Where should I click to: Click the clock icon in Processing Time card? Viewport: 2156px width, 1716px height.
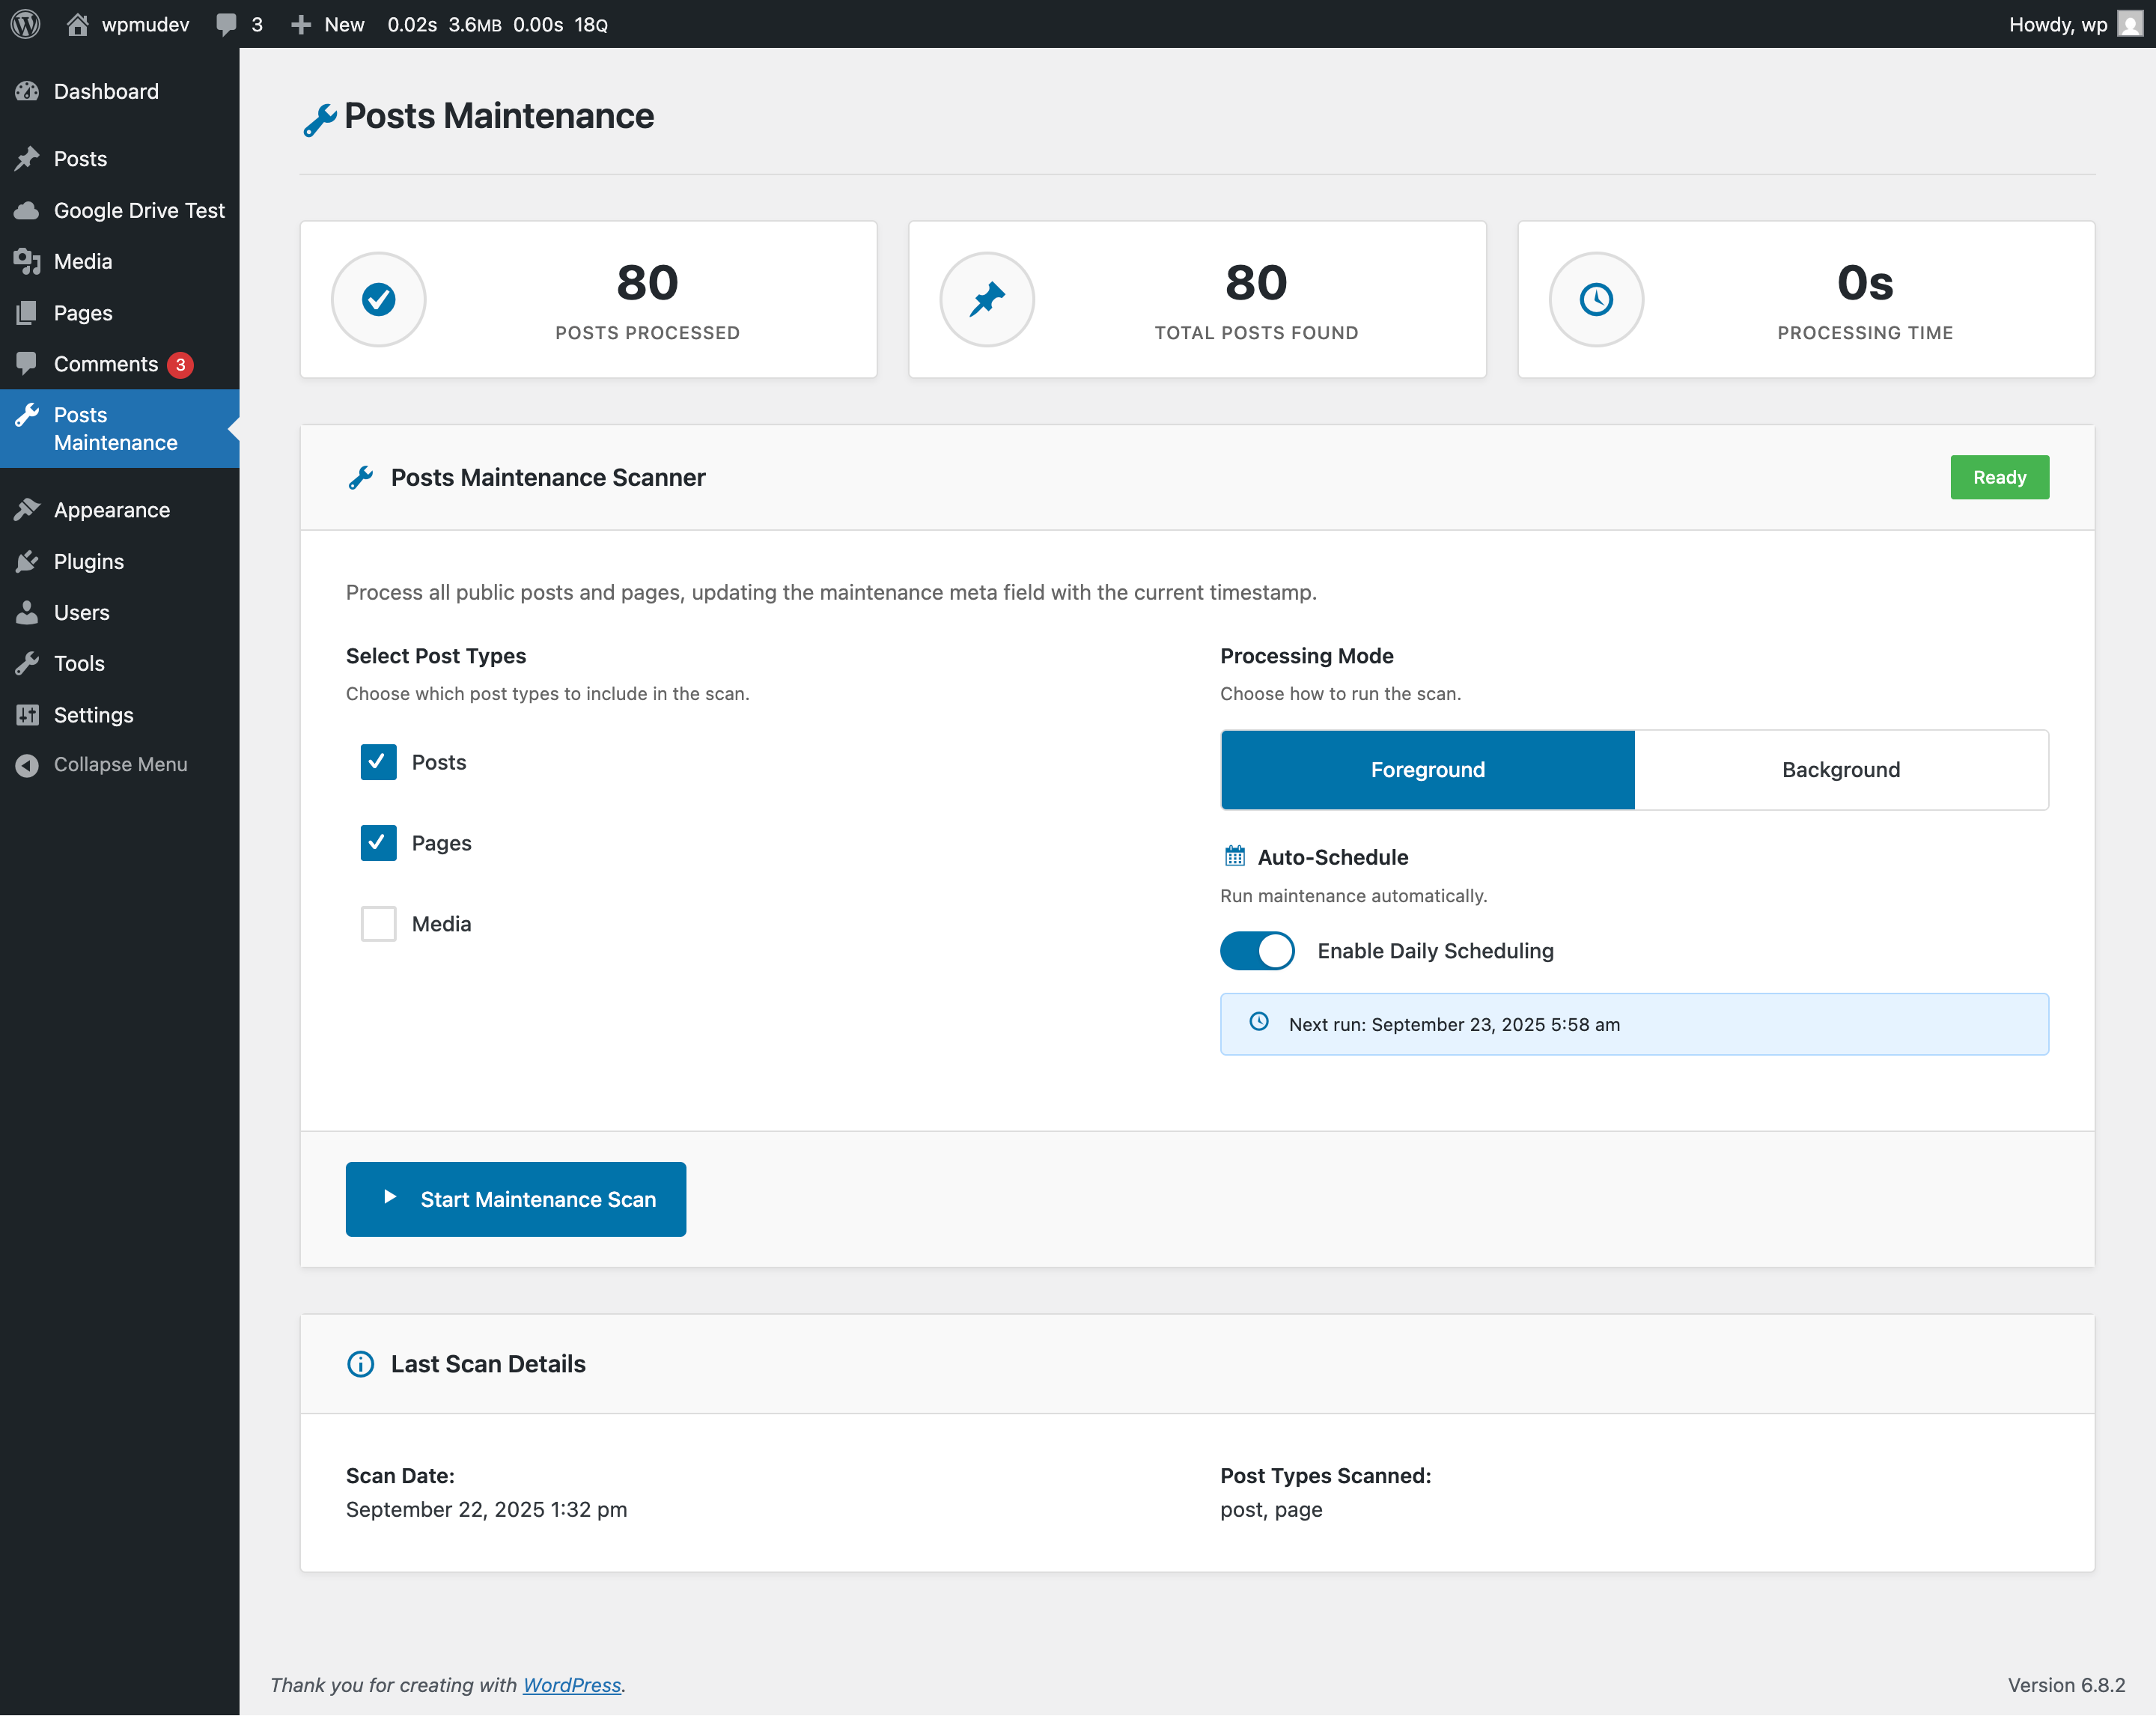1596,299
